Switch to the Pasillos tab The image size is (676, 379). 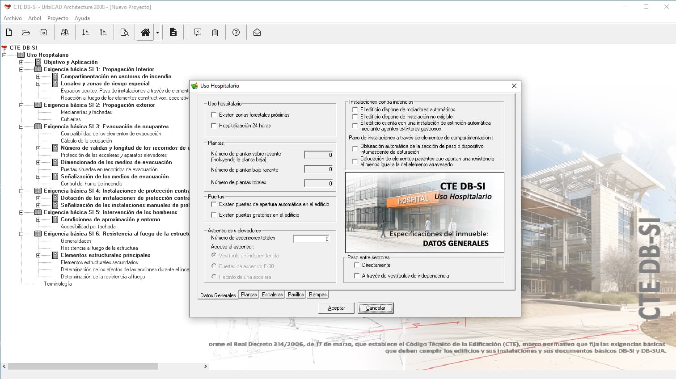[x=296, y=295]
